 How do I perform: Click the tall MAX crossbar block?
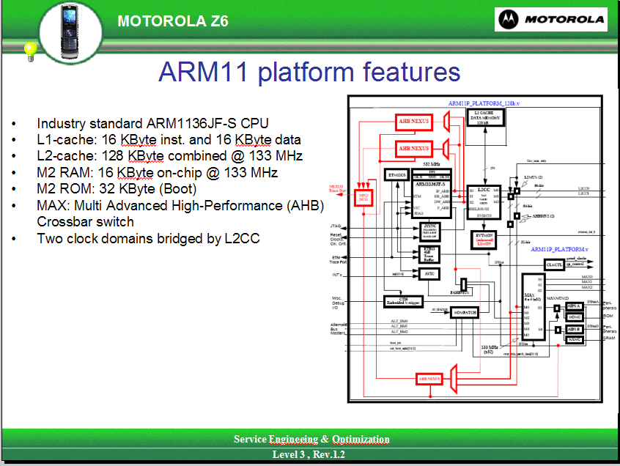(534, 307)
